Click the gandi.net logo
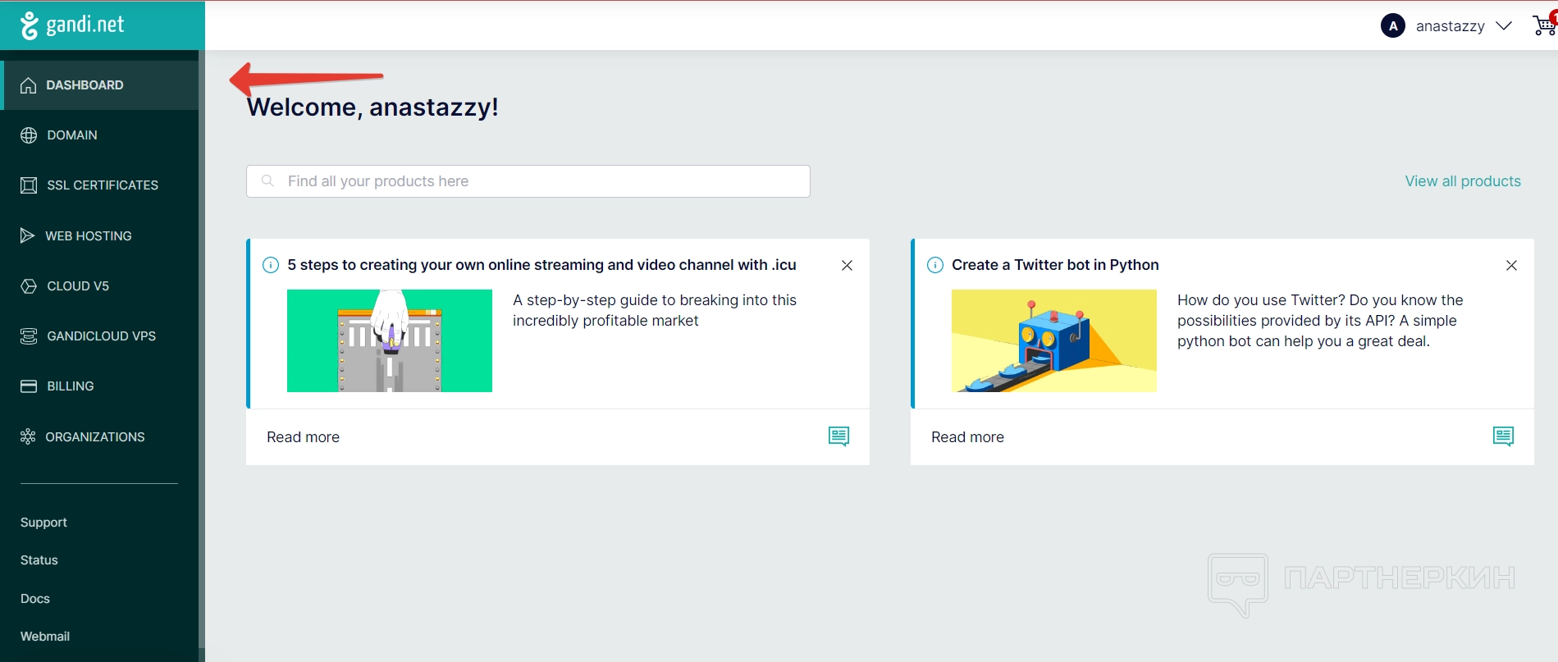Viewport: 1558px width, 662px height. point(72,25)
